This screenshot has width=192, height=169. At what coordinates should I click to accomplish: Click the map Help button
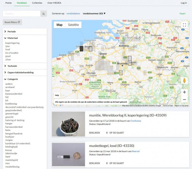[x=57, y=95]
